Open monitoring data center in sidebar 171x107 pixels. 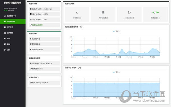tap(13, 16)
